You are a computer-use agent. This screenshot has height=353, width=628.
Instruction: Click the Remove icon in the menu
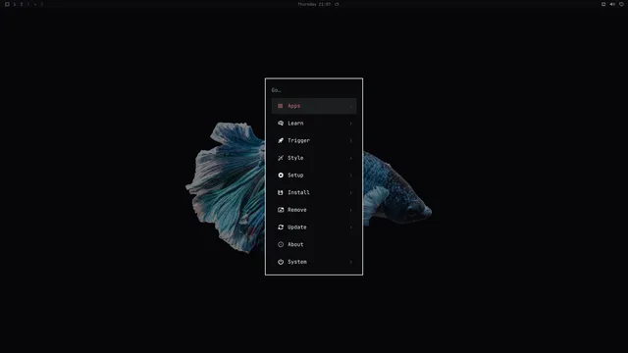coord(281,210)
